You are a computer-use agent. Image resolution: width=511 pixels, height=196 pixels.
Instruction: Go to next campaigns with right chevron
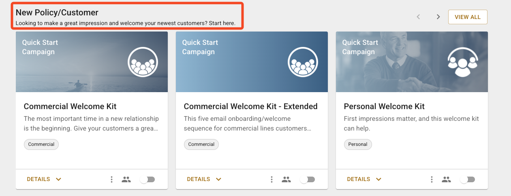tap(438, 17)
